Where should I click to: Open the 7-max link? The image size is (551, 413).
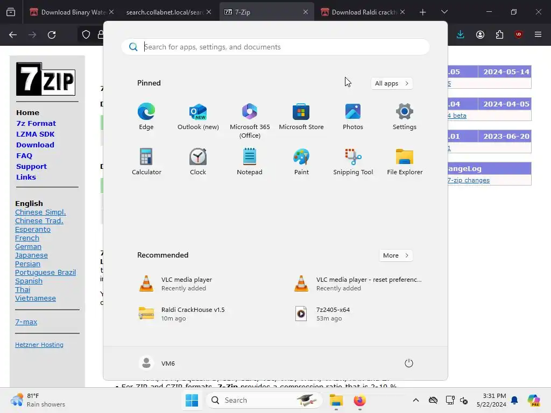26,322
